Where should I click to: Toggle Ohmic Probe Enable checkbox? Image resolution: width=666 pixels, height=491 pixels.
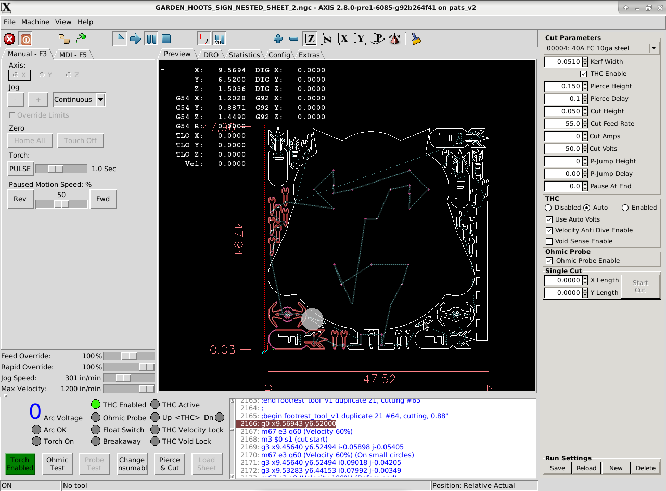(549, 261)
